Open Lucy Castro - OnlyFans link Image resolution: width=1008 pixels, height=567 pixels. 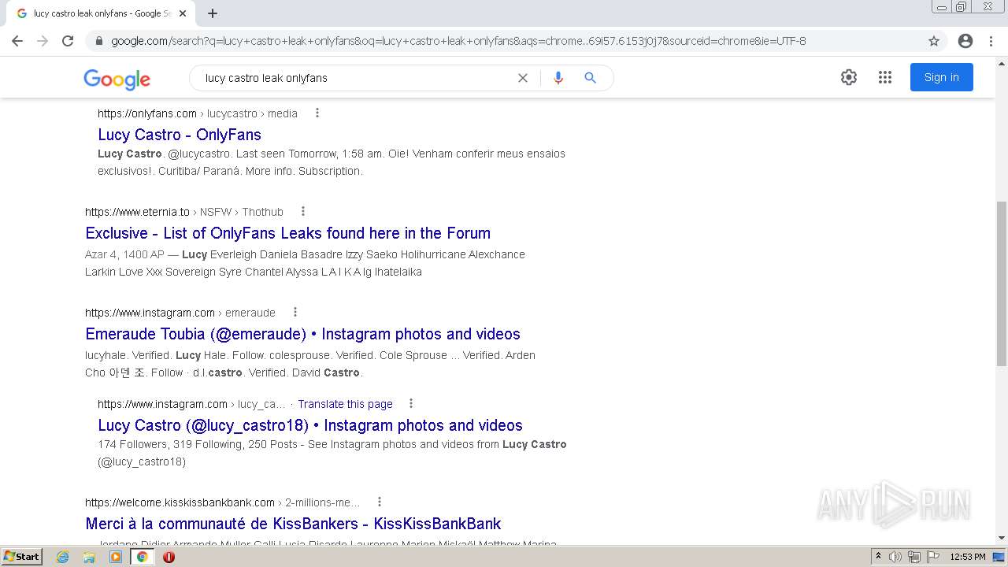coord(180,135)
